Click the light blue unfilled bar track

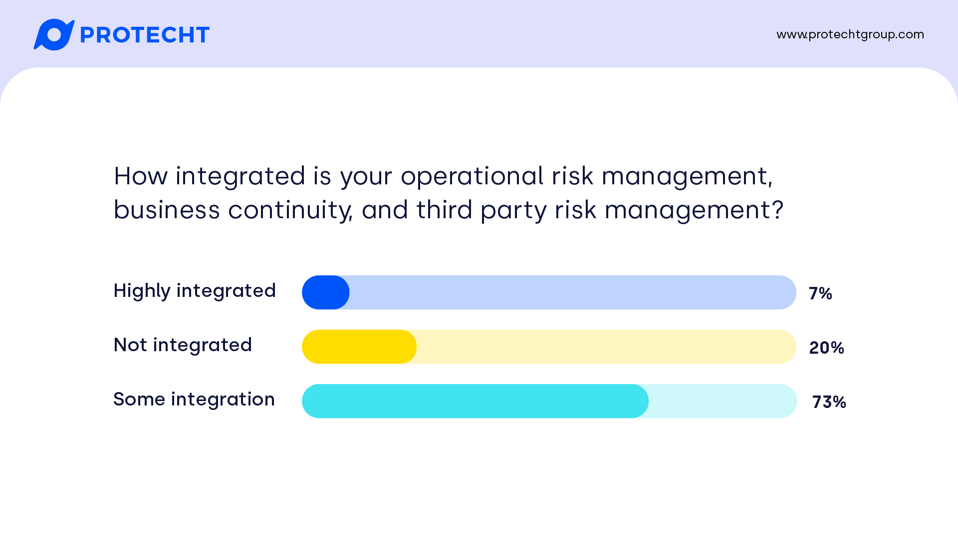[x=572, y=292]
